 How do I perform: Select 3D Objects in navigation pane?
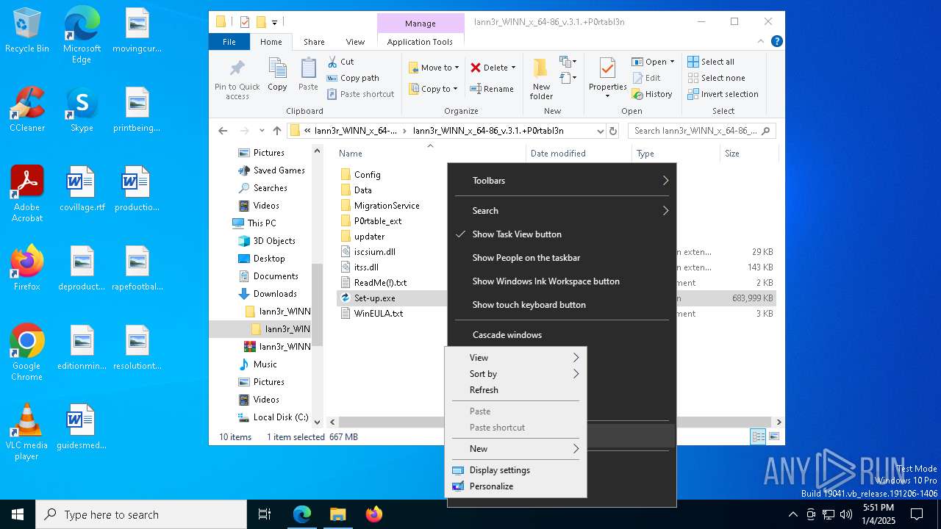click(x=274, y=241)
